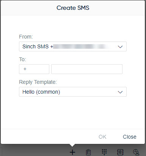Open the Reply Template dropdown
The width and height of the screenshot is (146, 156).
tap(73, 92)
